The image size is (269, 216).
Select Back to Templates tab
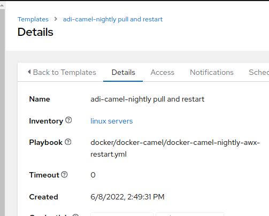(62, 72)
